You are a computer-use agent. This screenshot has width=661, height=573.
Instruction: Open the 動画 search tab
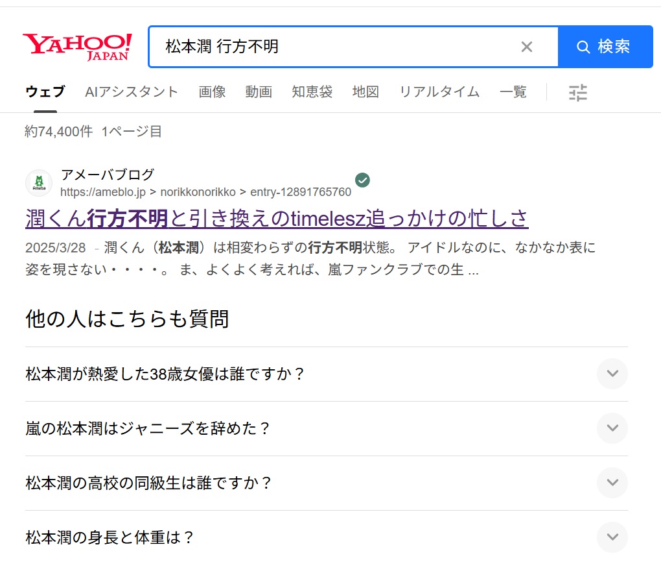tap(259, 92)
